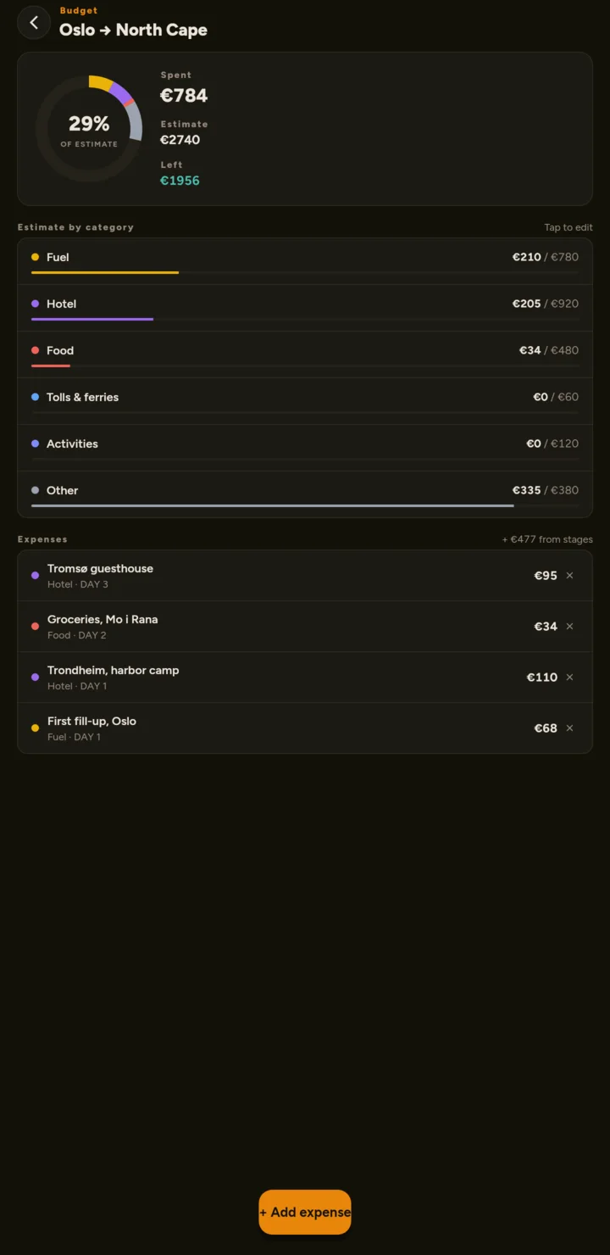Select the Groceries, Mo i Rana entry
The width and height of the screenshot is (610, 1255).
coord(305,627)
